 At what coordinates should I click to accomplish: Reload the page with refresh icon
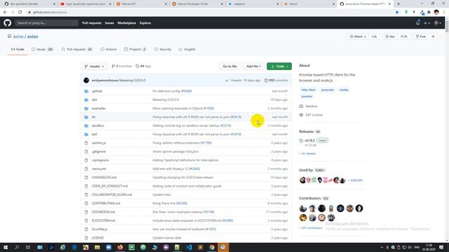[20, 13]
